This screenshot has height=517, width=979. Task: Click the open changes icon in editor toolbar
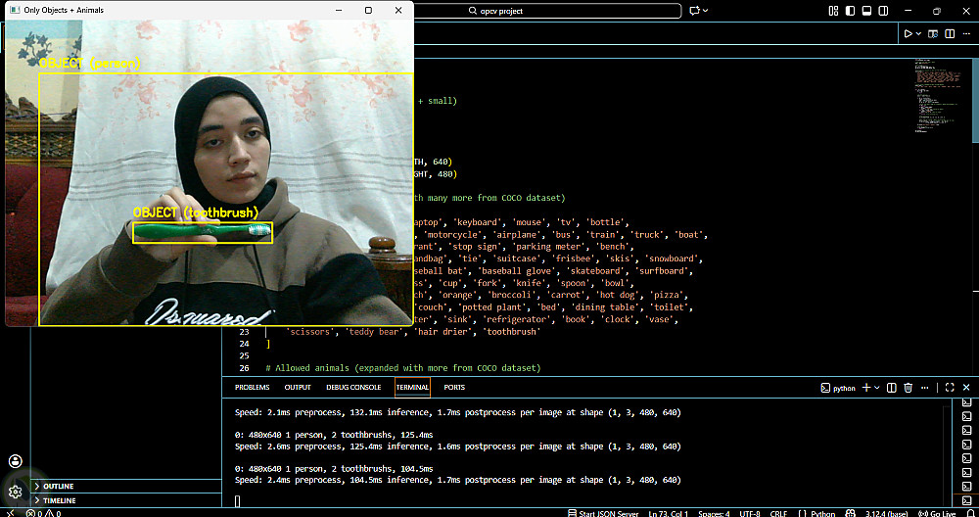coord(933,33)
